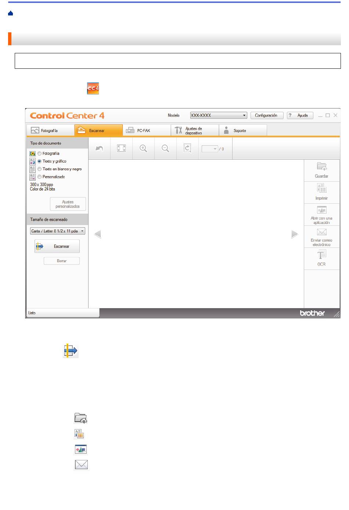This screenshot has height=510, width=349.
Task: Click the fit-to-window icon in the preview toolbar
Action: (121, 148)
